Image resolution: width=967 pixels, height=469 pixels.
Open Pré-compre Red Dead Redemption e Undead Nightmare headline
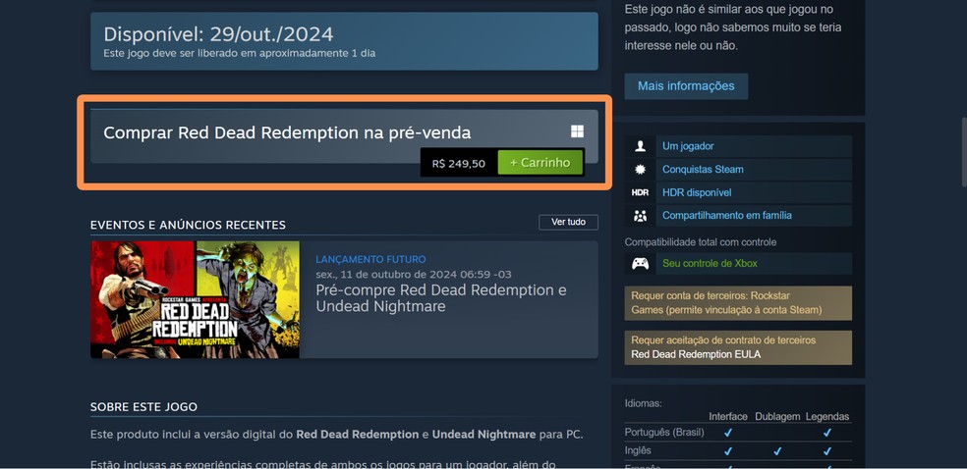441,298
